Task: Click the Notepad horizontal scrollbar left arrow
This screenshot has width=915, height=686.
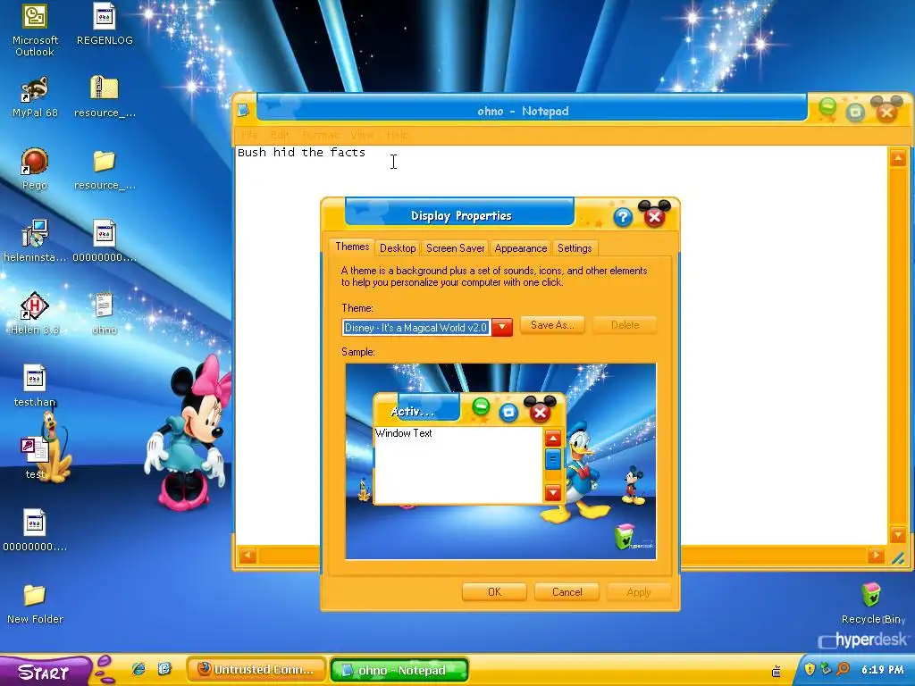Action: 248,556
